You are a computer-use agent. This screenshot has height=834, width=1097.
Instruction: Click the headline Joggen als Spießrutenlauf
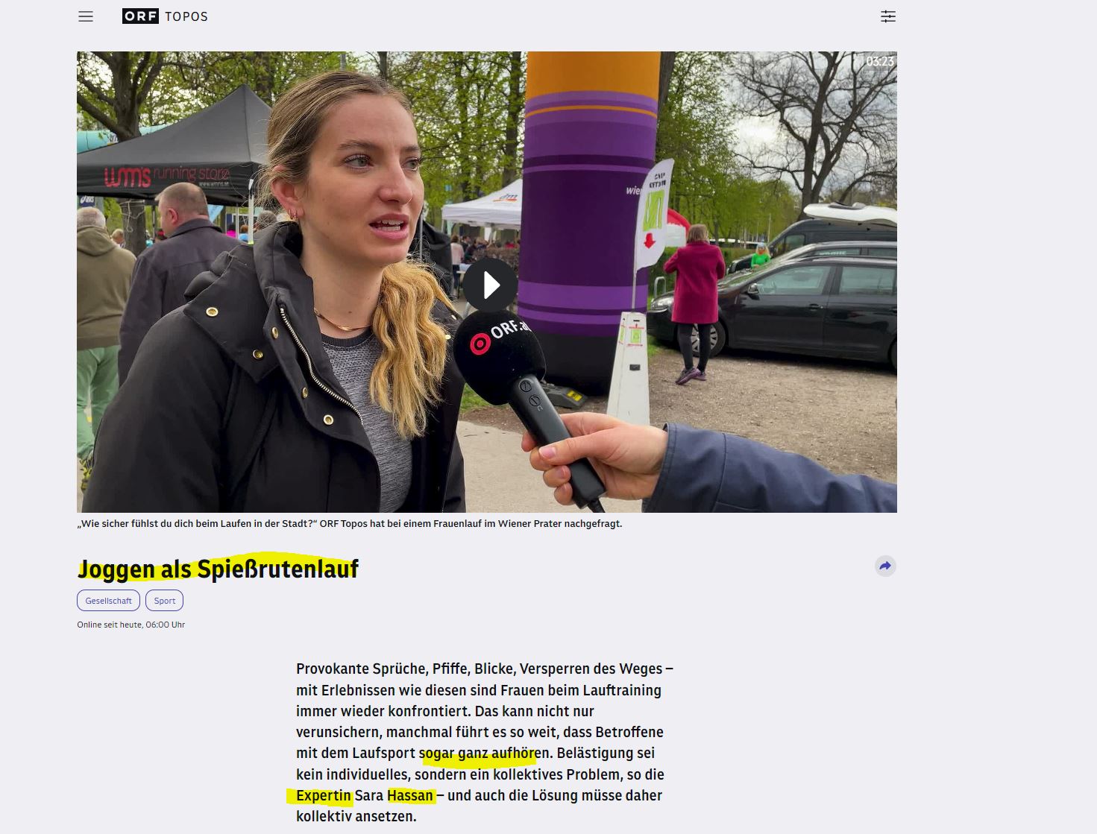point(218,569)
